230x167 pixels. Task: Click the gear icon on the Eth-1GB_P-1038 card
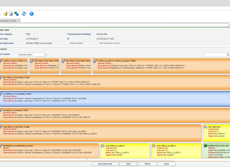click(x=32, y=61)
